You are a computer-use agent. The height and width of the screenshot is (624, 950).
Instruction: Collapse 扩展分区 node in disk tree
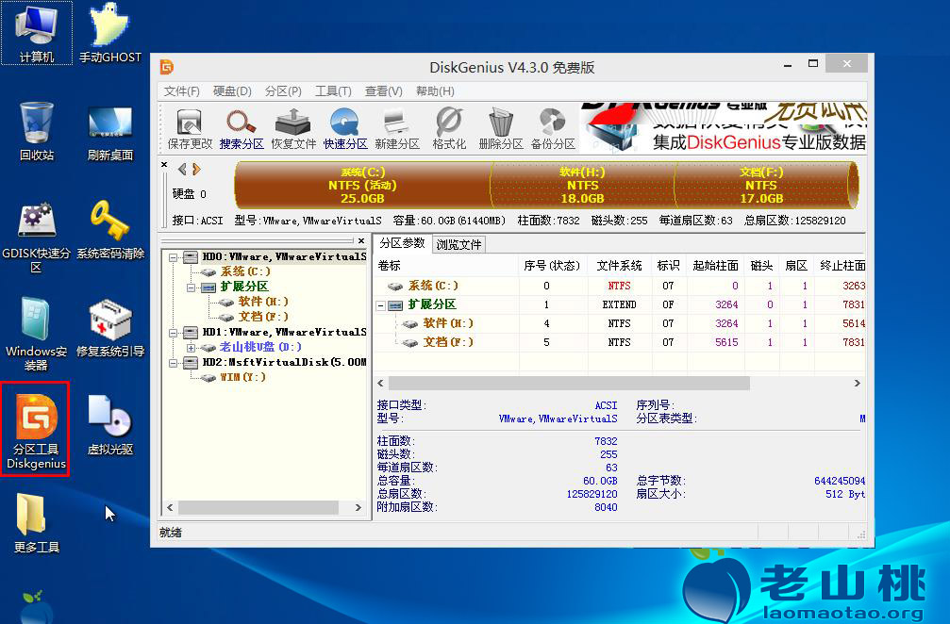(191, 287)
